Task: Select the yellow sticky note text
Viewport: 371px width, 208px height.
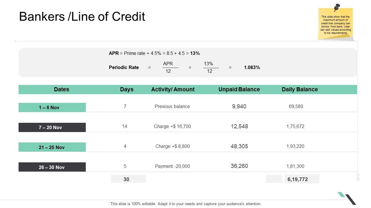Action: pos(335,25)
